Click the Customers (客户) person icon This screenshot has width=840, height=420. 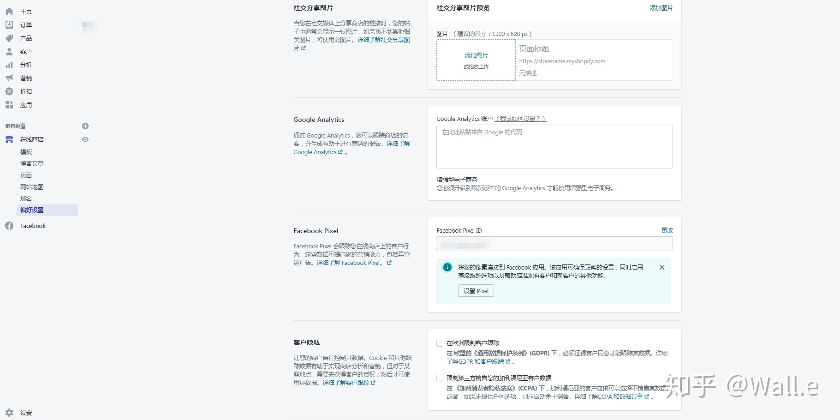point(9,52)
